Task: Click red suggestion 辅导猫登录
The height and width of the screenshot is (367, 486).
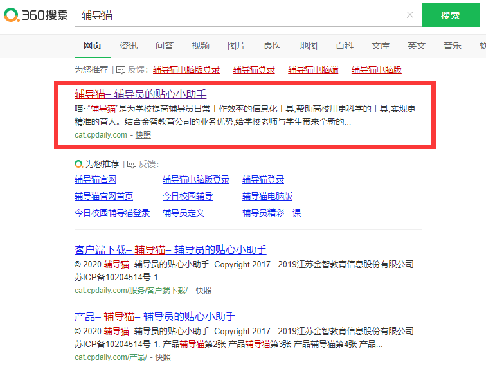Action: 254,70
